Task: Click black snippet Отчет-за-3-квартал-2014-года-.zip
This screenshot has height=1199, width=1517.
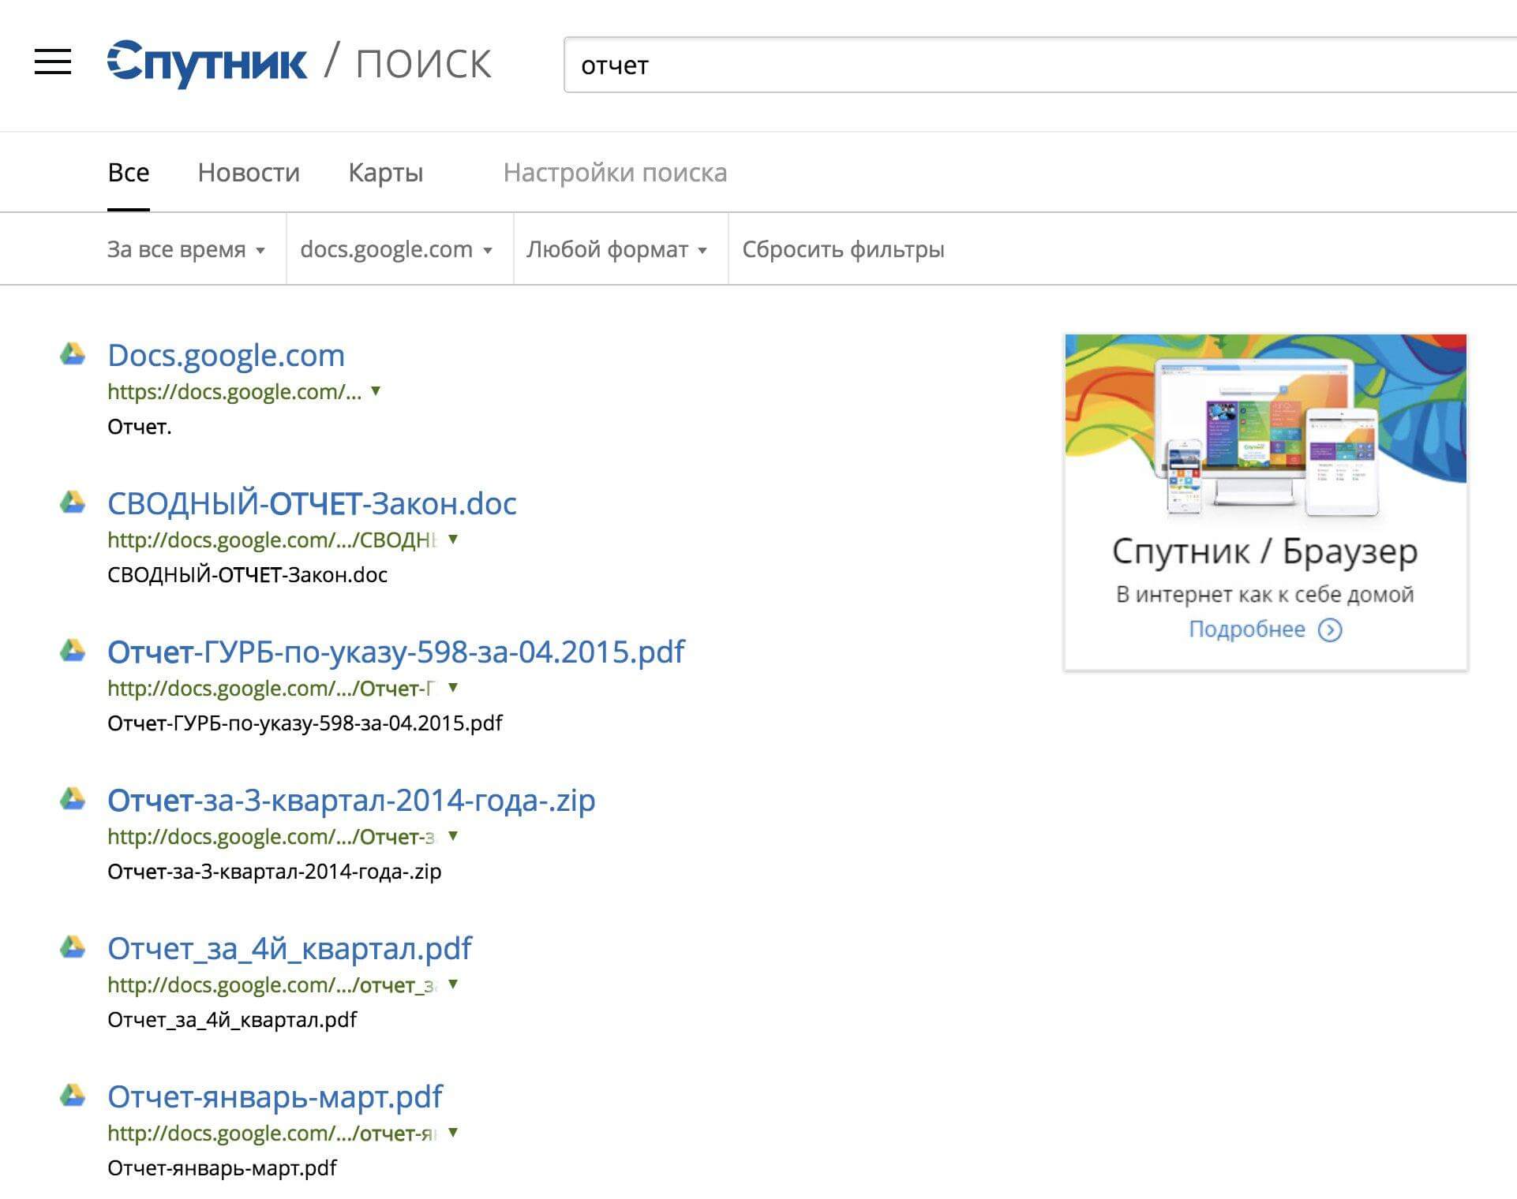Action: (275, 872)
